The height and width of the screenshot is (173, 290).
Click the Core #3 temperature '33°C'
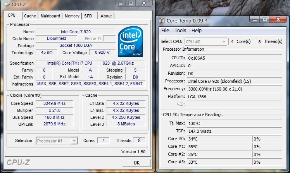(x=219, y=162)
